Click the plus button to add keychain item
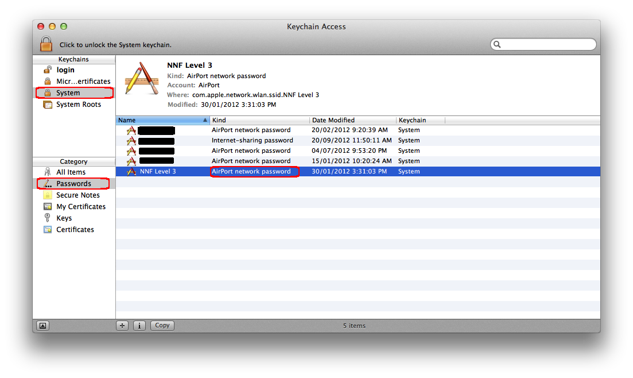 [122, 326]
